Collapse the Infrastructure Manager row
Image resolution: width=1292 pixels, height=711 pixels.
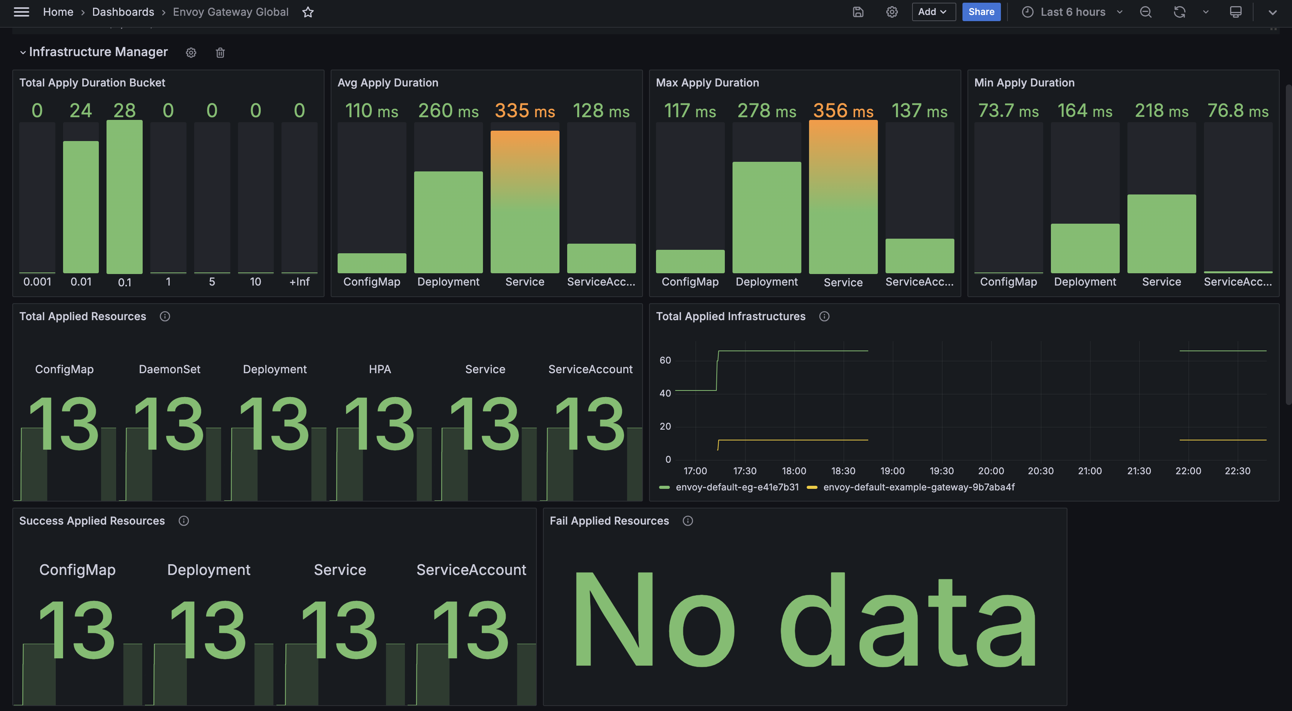pyautogui.click(x=23, y=53)
